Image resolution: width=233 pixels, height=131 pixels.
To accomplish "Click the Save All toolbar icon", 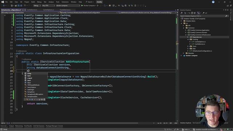I will tap(21, 5).
